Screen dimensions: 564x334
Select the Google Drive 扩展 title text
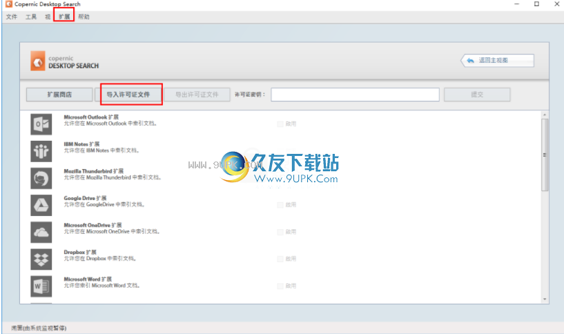click(85, 198)
